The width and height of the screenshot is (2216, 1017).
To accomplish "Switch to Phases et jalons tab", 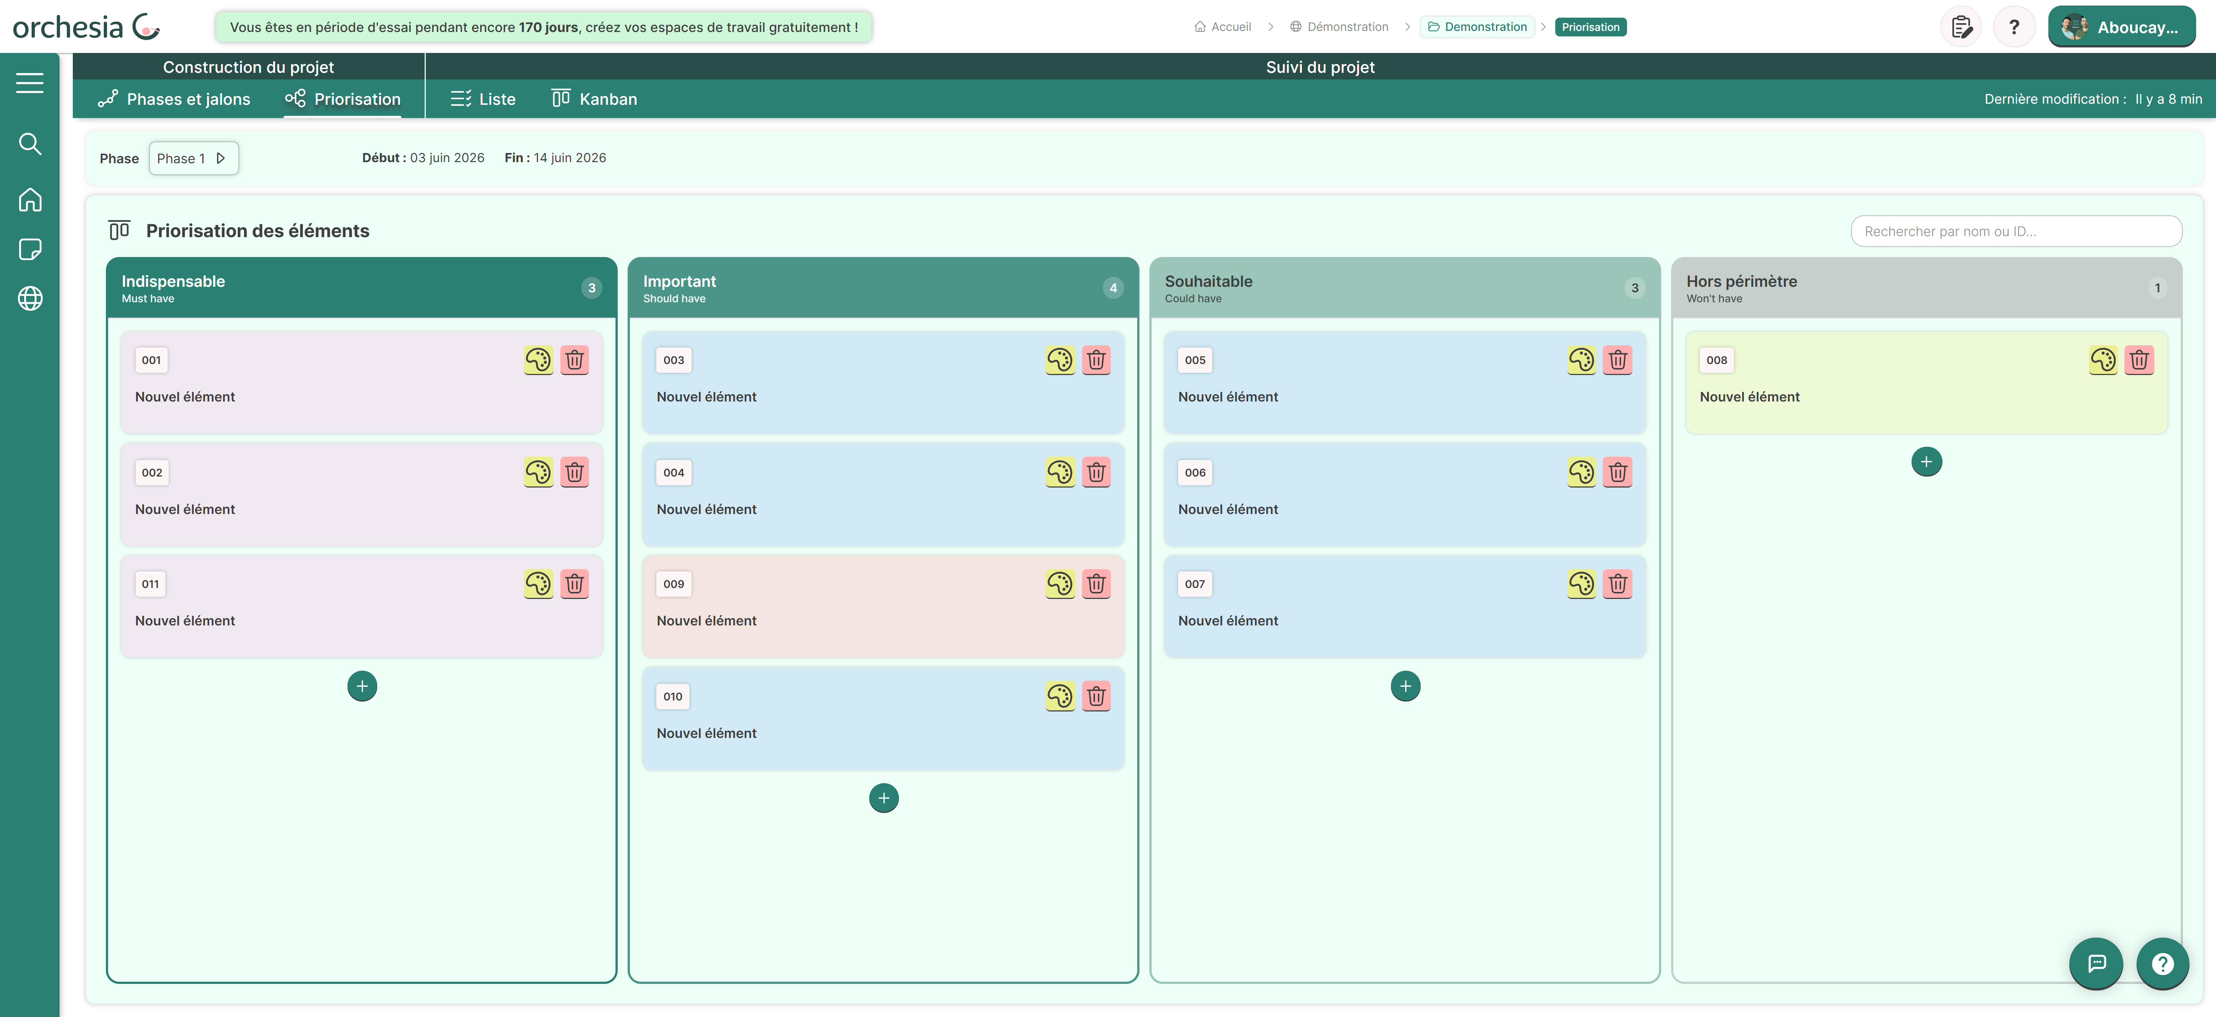I will [175, 99].
